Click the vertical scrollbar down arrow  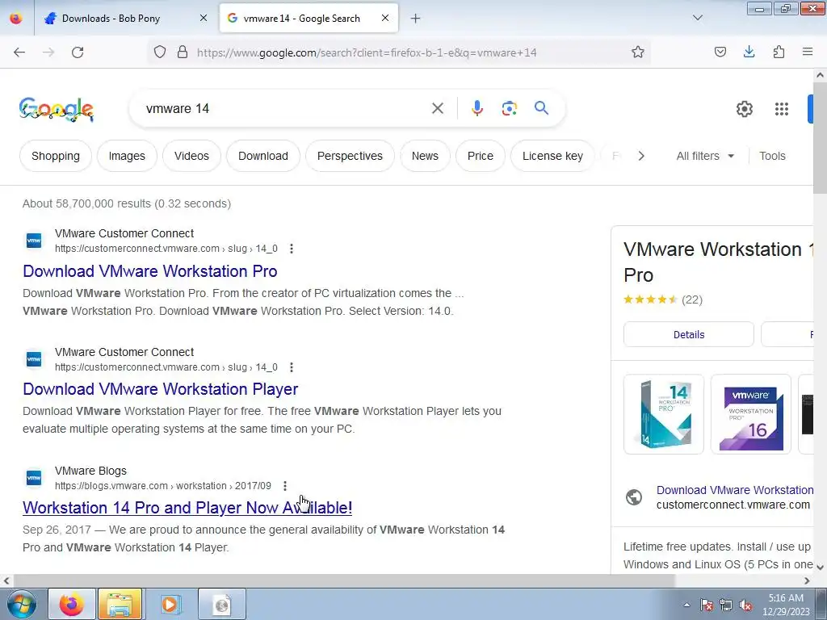[820, 568]
